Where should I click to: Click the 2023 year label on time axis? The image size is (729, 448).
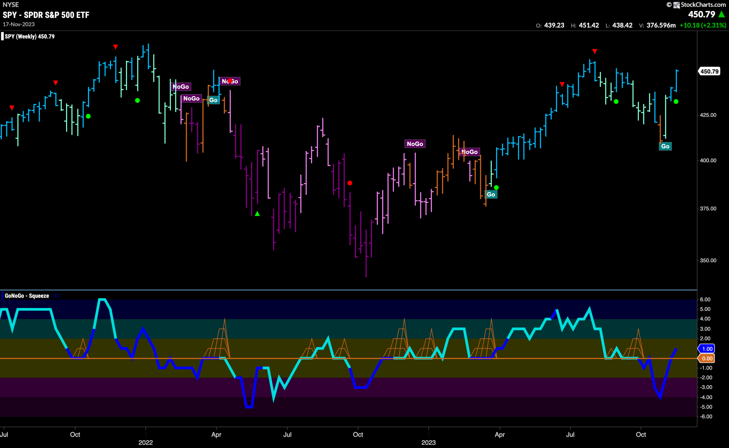[x=428, y=442]
